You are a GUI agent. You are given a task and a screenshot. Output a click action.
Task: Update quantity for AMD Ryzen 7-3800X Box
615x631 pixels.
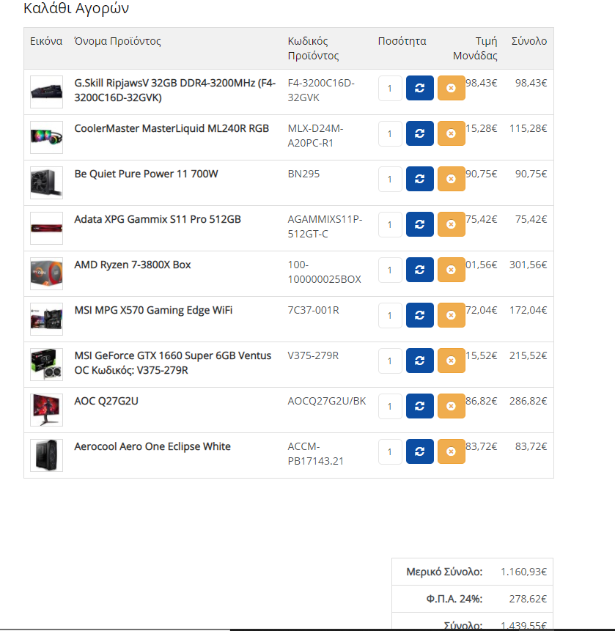click(x=420, y=270)
